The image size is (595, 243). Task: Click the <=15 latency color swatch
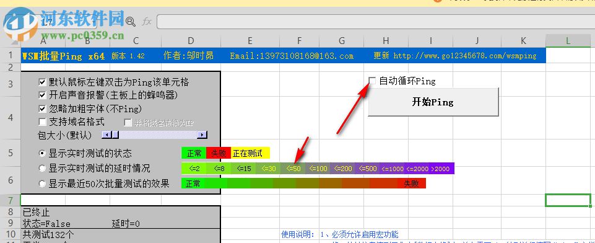(x=243, y=168)
